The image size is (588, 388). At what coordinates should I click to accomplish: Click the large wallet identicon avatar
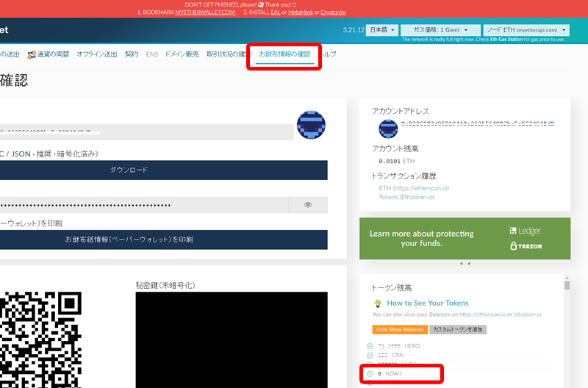pos(311,125)
